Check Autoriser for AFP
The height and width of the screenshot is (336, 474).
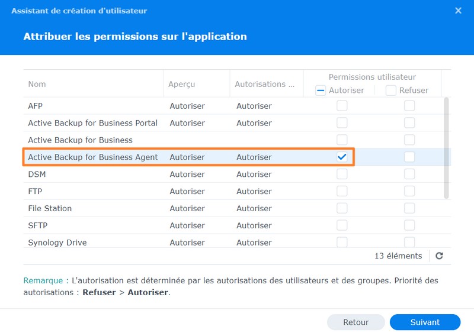(x=342, y=106)
